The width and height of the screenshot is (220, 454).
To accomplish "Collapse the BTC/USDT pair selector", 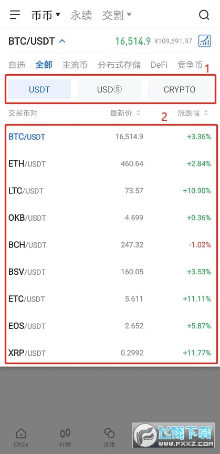I will 37,41.
